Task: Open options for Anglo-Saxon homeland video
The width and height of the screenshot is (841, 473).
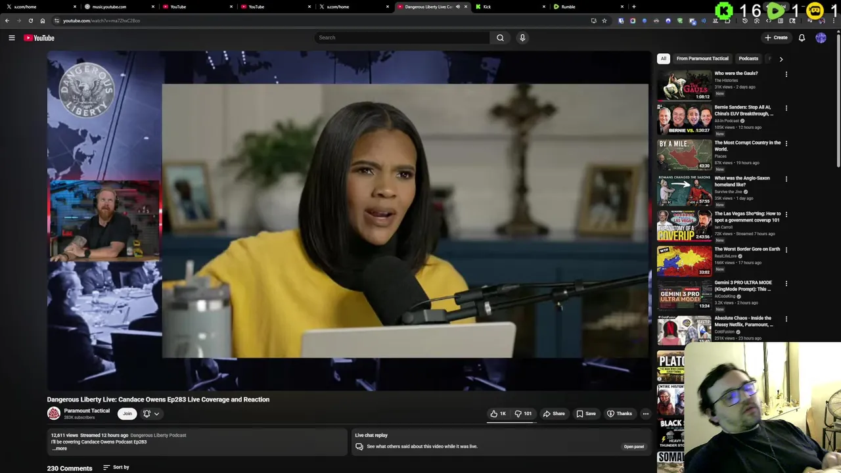Action: pyautogui.click(x=786, y=179)
